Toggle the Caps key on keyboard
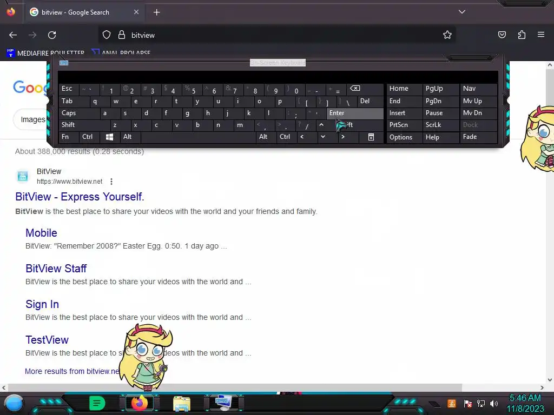 click(79, 113)
